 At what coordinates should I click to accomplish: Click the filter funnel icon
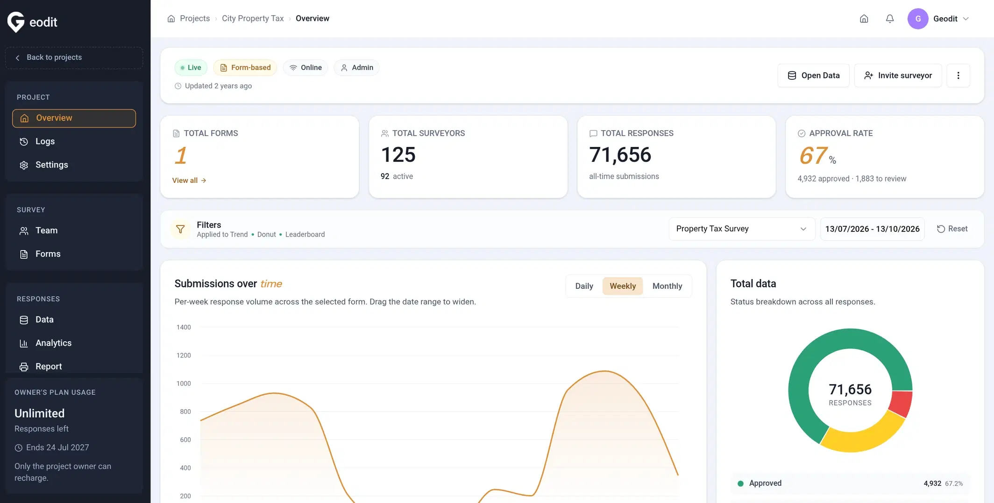(x=180, y=229)
